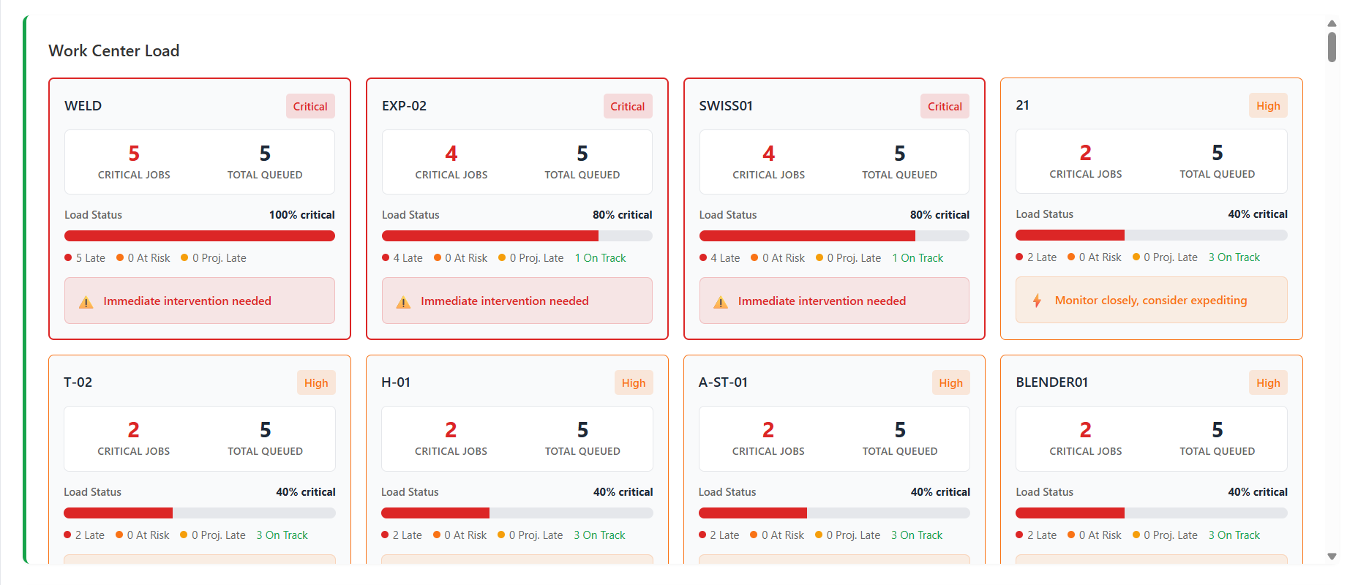Screen dimensions: 1358x585
Task: Click '1 On Track' in SWISS01 card
Action: [918, 258]
